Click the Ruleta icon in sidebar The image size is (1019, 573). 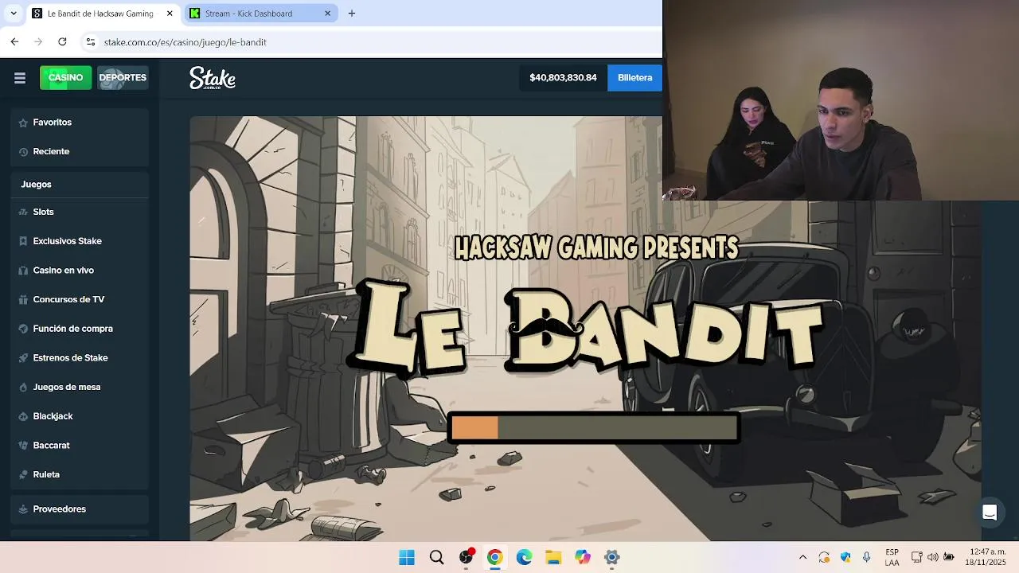tap(23, 475)
